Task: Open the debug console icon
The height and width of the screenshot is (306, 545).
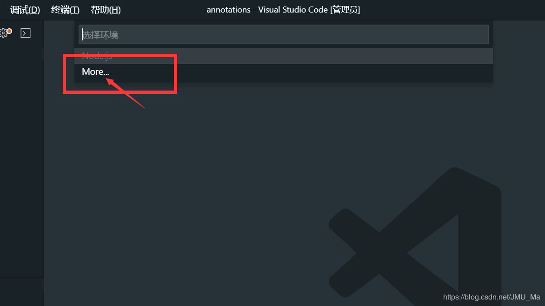Action: coord(26,33)
